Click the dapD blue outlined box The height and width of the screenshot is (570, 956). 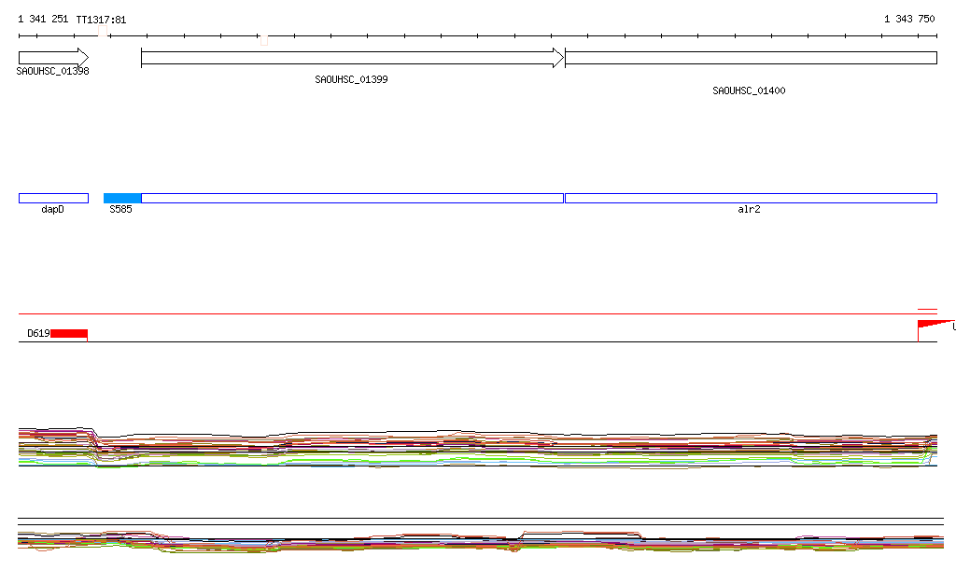(x=53, y=198)
